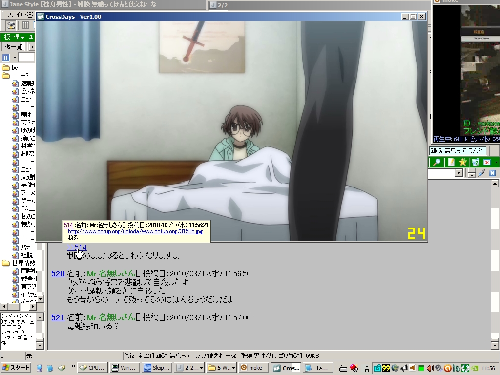Open the dotup.org image link in popup
500x375 pixels.
135,231
